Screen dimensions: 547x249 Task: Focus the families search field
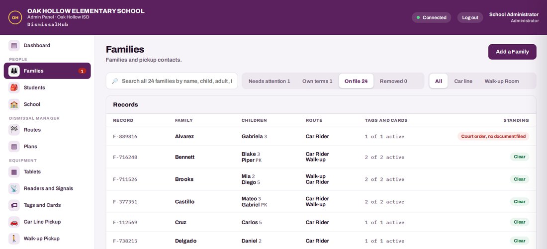click(172, 81)
